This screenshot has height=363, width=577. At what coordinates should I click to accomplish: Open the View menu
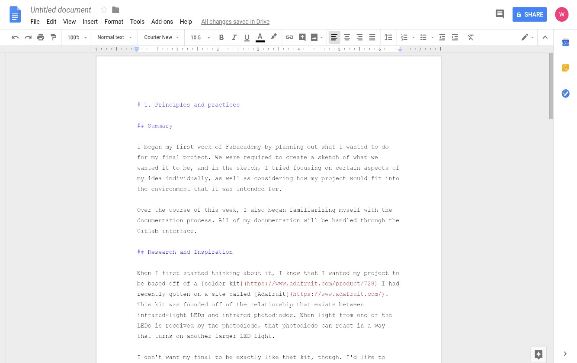pos(69,22)
